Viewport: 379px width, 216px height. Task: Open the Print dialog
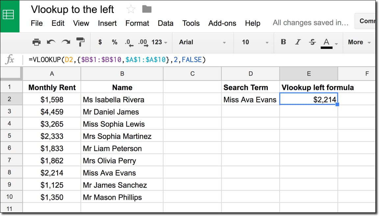37,42
